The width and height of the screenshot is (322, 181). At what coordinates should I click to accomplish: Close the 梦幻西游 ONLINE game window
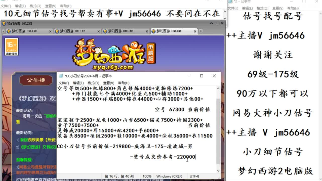tap(222, 23)
